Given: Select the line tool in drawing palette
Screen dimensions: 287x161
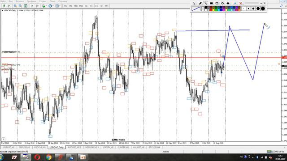Looking at the screenshot, I should 206,3.
